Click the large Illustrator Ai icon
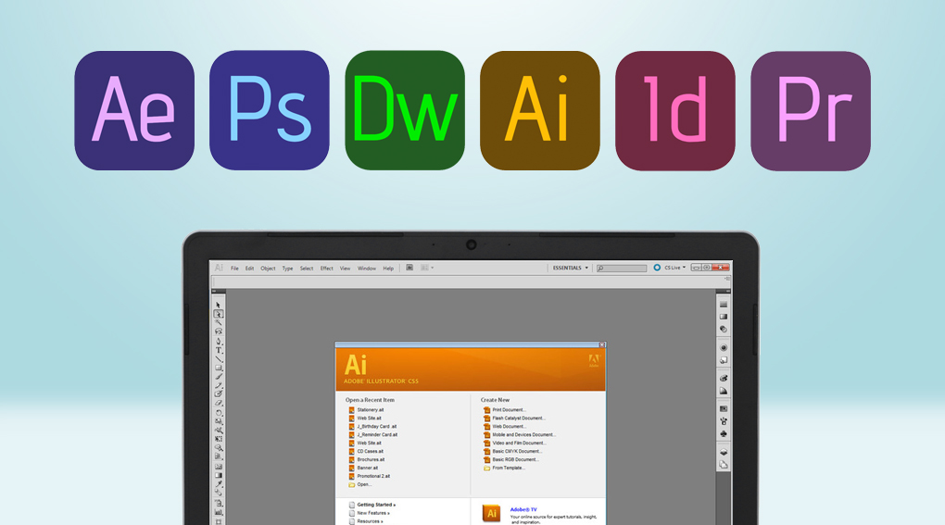Screen dimensions: 945x525 (540, 110)
